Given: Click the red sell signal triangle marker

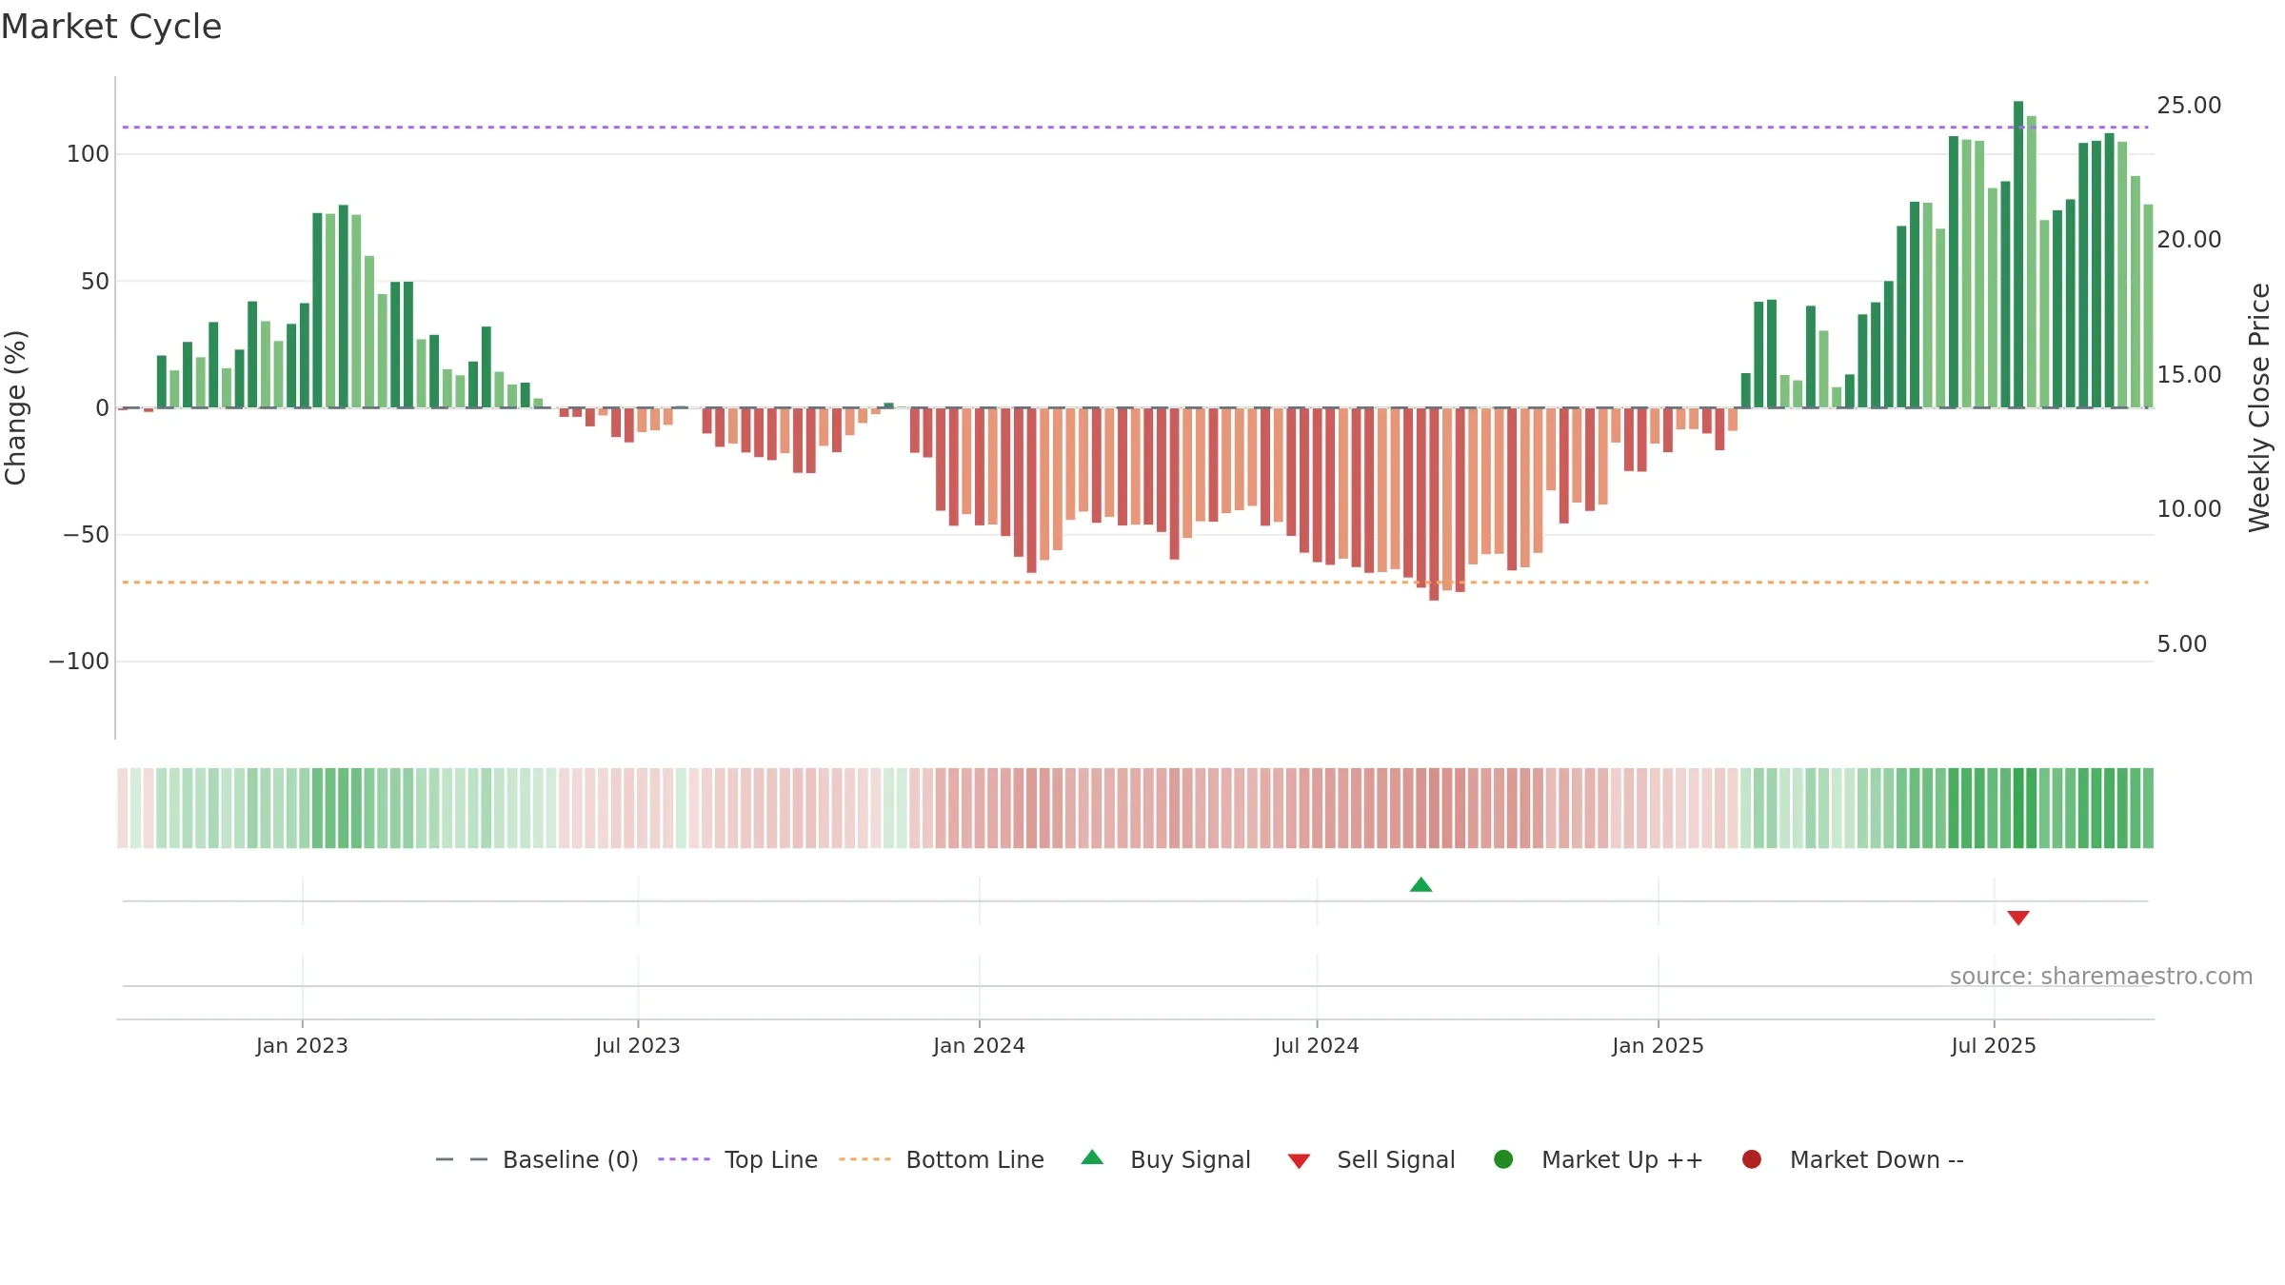Looking at the screenshot, I should [x=2018, y=918].
